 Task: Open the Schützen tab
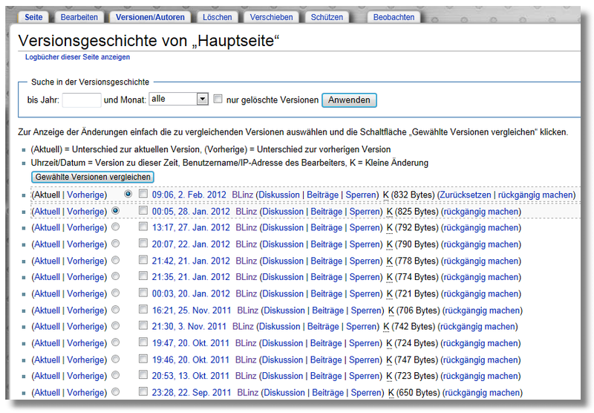327,17
